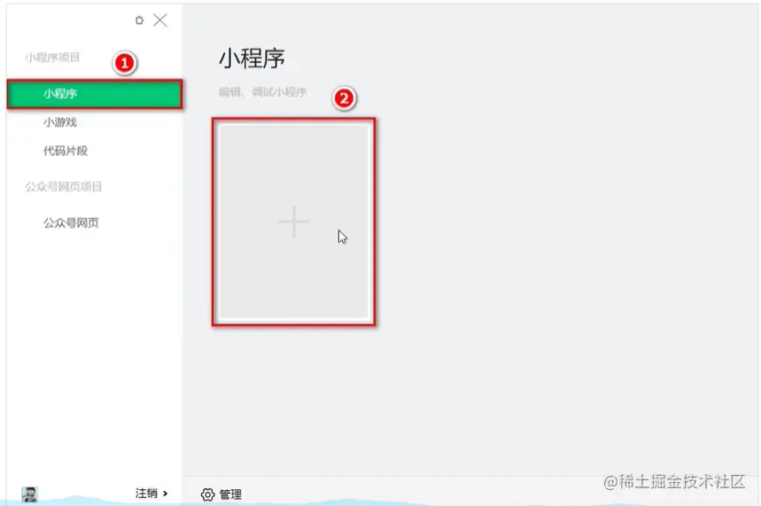Click the 公众号网页项目 group header
This screenshot has width=761, height=506.
pos(64,187)
